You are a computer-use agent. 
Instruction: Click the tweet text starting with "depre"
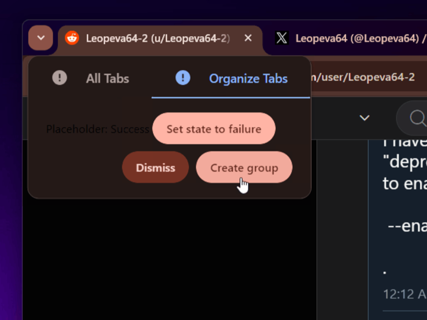405,162
